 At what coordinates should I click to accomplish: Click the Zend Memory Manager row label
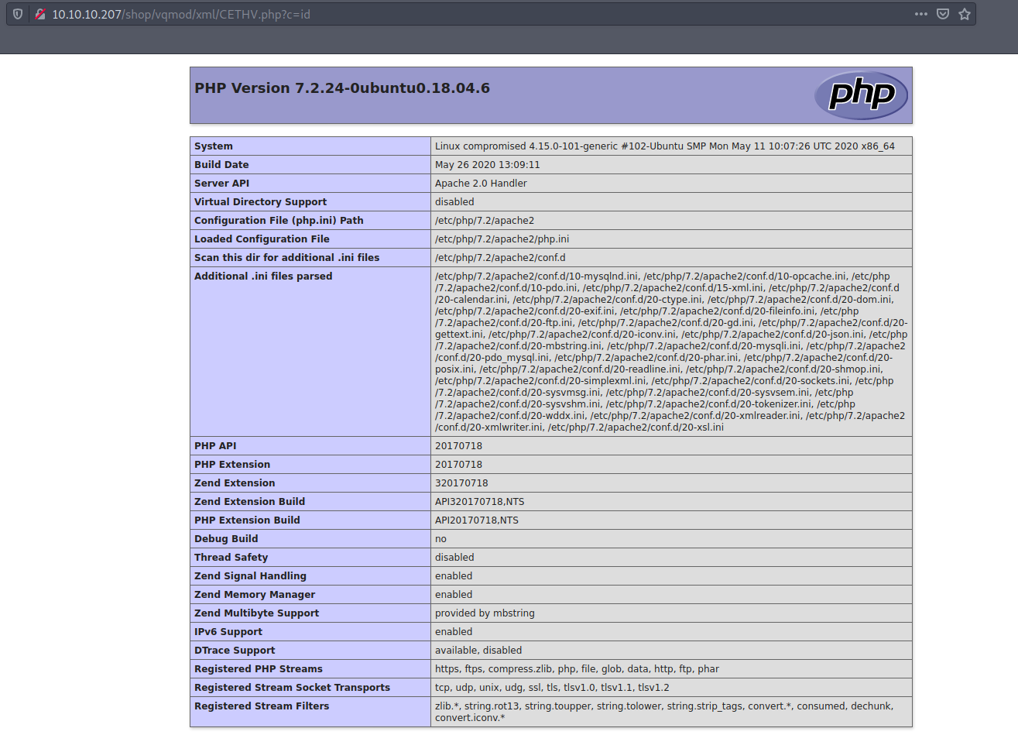252,594
